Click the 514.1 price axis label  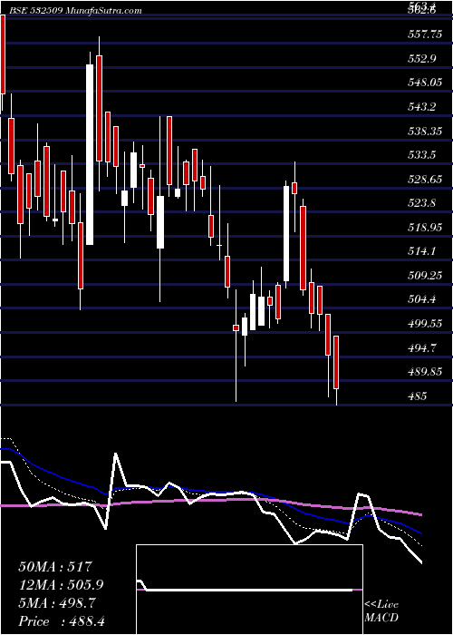422,251
